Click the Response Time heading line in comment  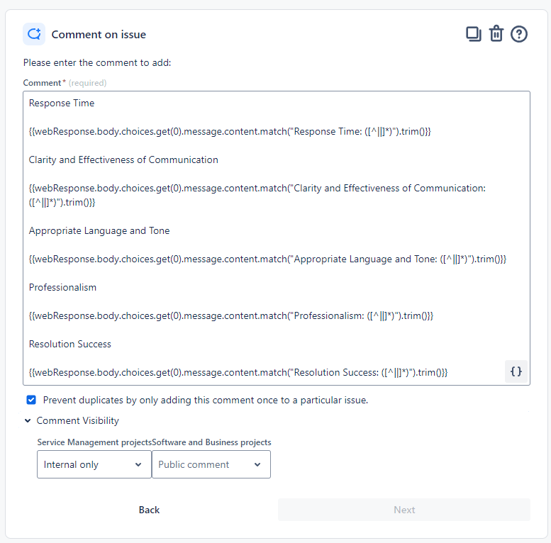point(62,103)
